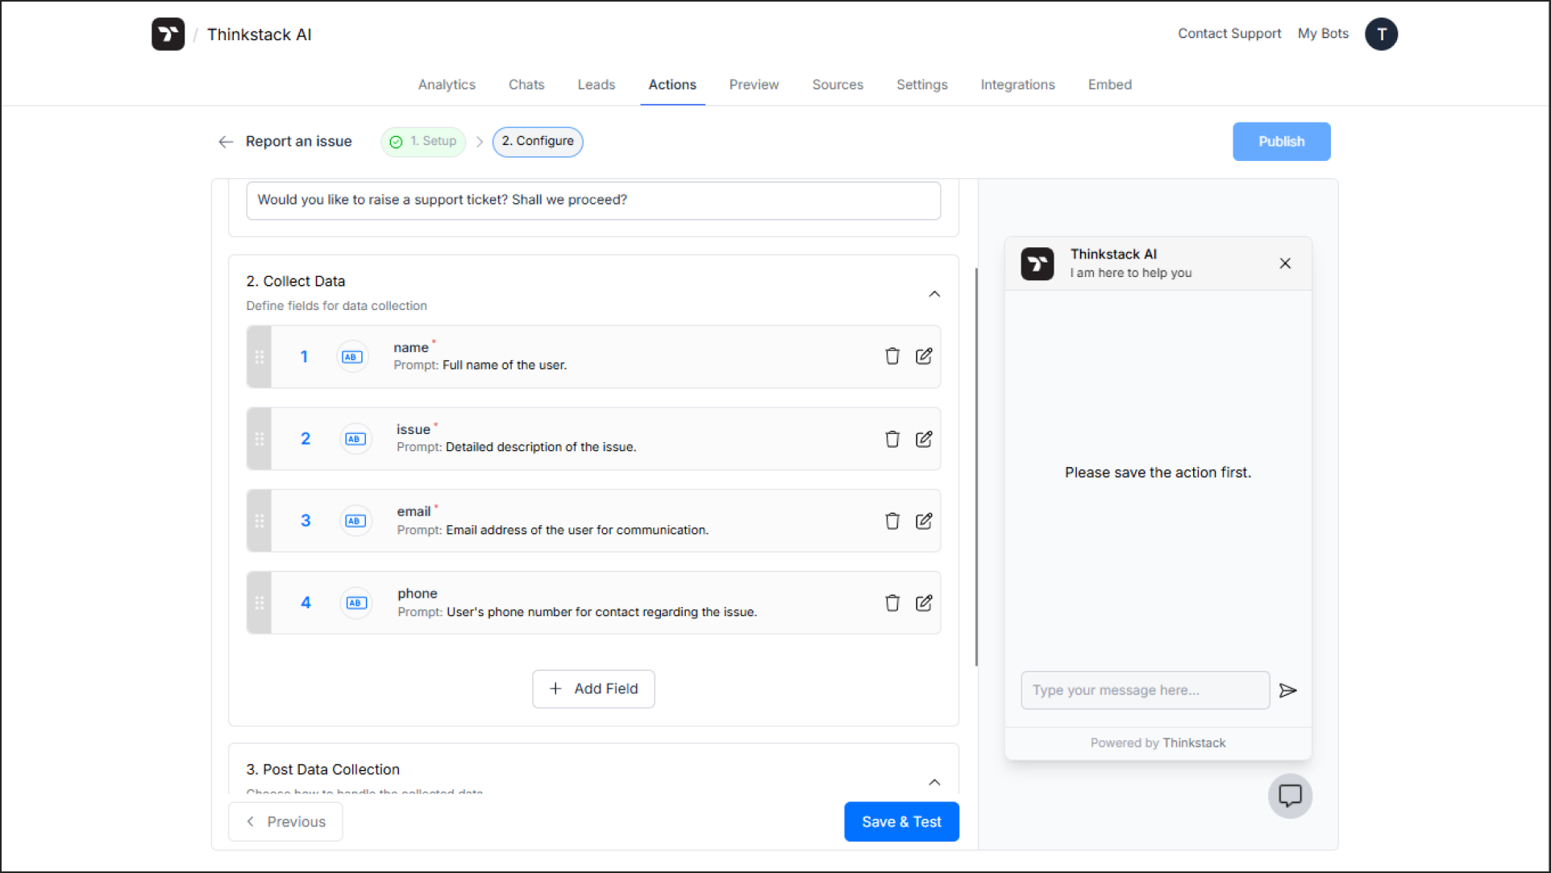Open the Preview tab
Viewport: 1551px width, 873px height.
[754, 85]
